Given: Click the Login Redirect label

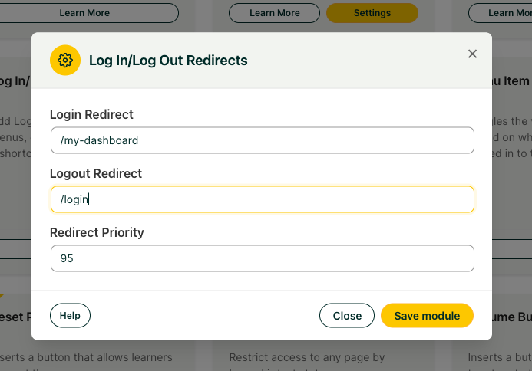Looking at the screenshot, I should coord(91,114).
